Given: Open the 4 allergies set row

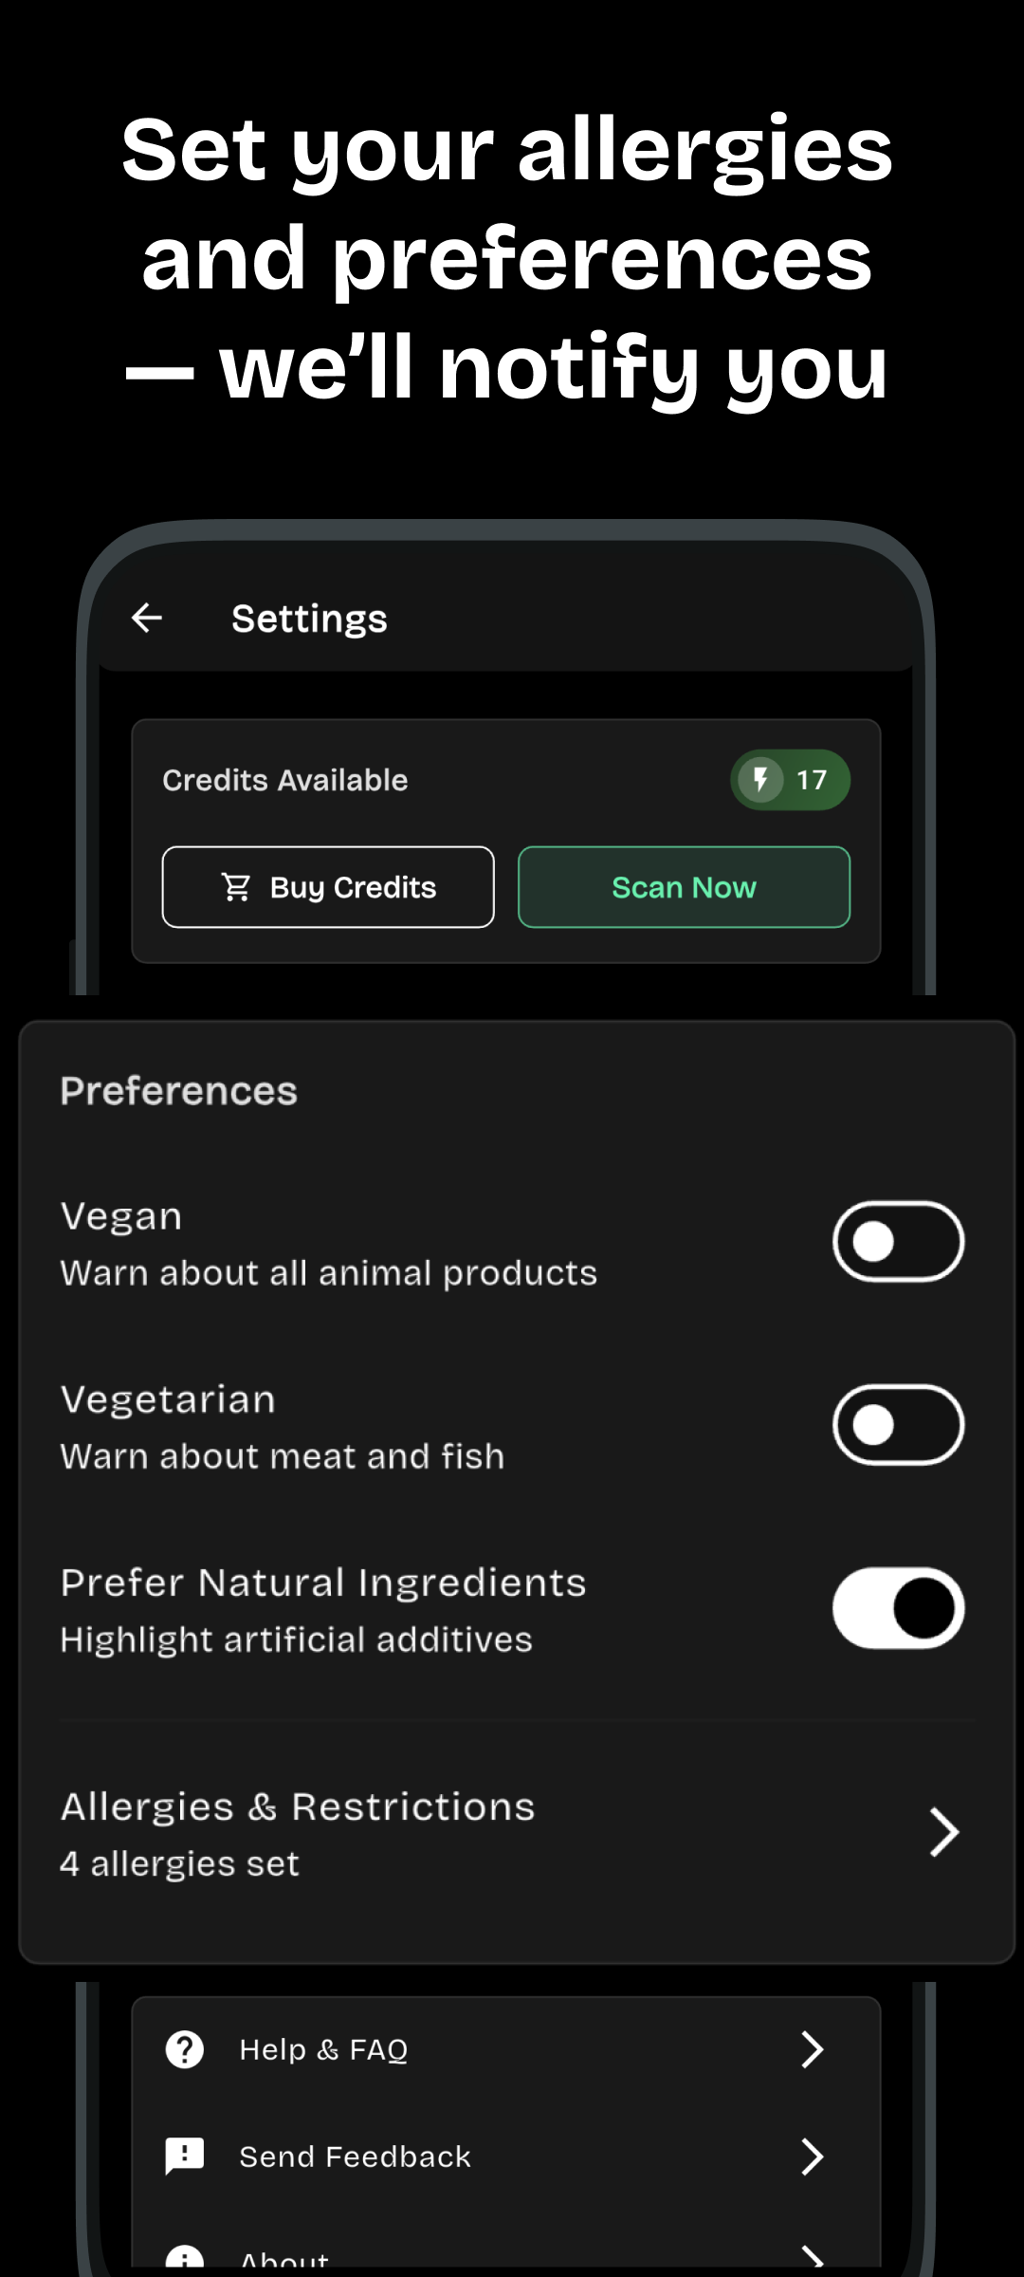Looking at the screenshot, I should click(x=180, y=1864).
